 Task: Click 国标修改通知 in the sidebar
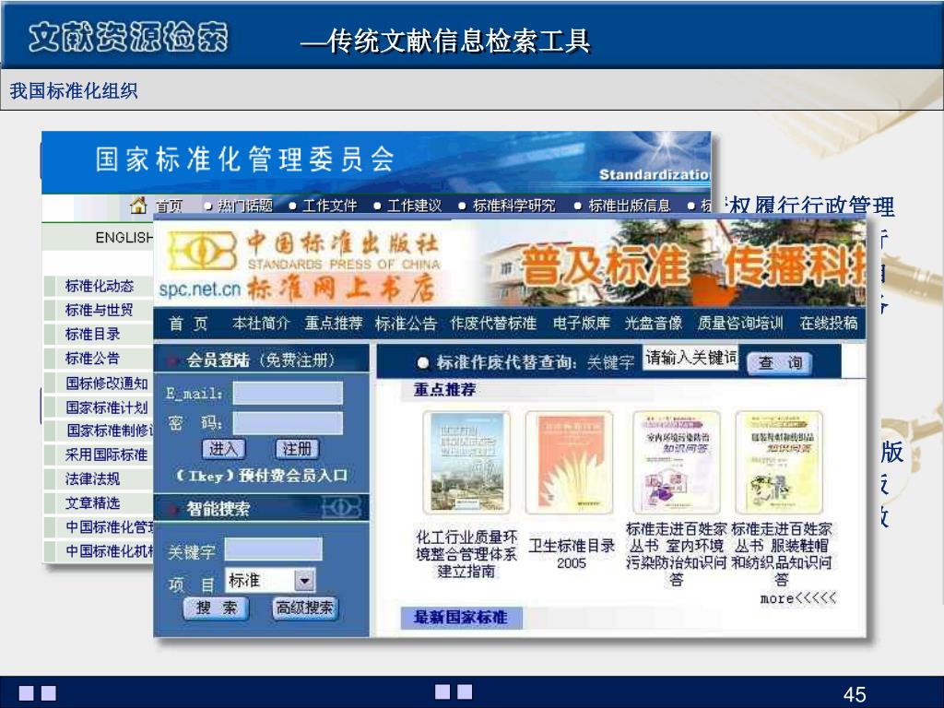click(x=107, y=383)
